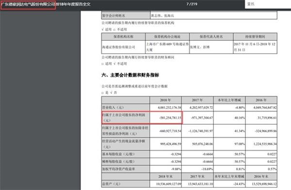Click the 查找 search field
The height and width of the screenshot is (190, 291).
click(x=268, y=4)
